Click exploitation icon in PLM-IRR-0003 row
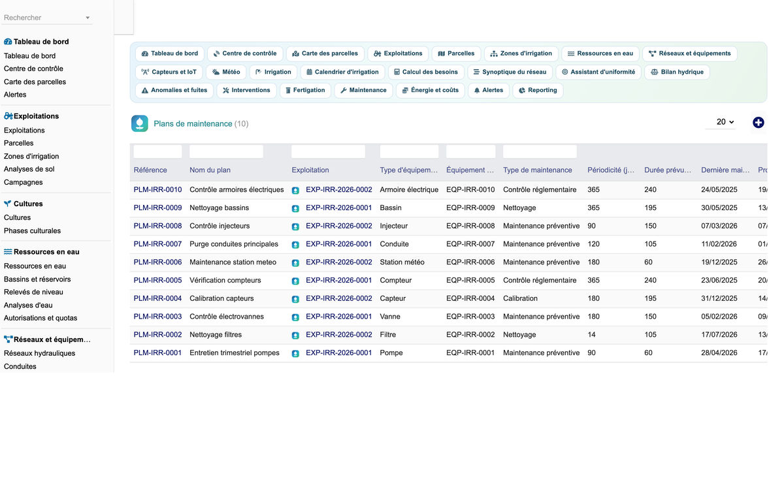Viewport: 784px width, 485px height. pyautogui.click(x=295, y=317)
